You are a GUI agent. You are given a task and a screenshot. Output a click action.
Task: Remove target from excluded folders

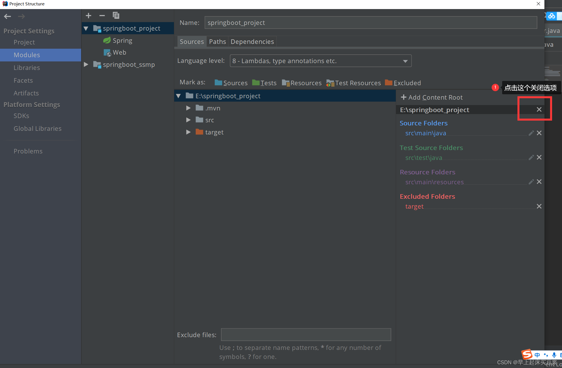pos(539,206)
